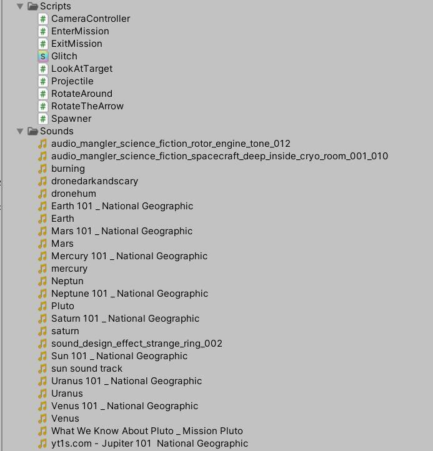This screenshot has height=451, width=433.
Task: Select Saturn 101 _ National Geographic clip
Action: 126,319
